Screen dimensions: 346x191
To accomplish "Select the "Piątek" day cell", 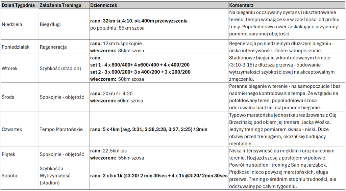I will [x=9, y=154].
